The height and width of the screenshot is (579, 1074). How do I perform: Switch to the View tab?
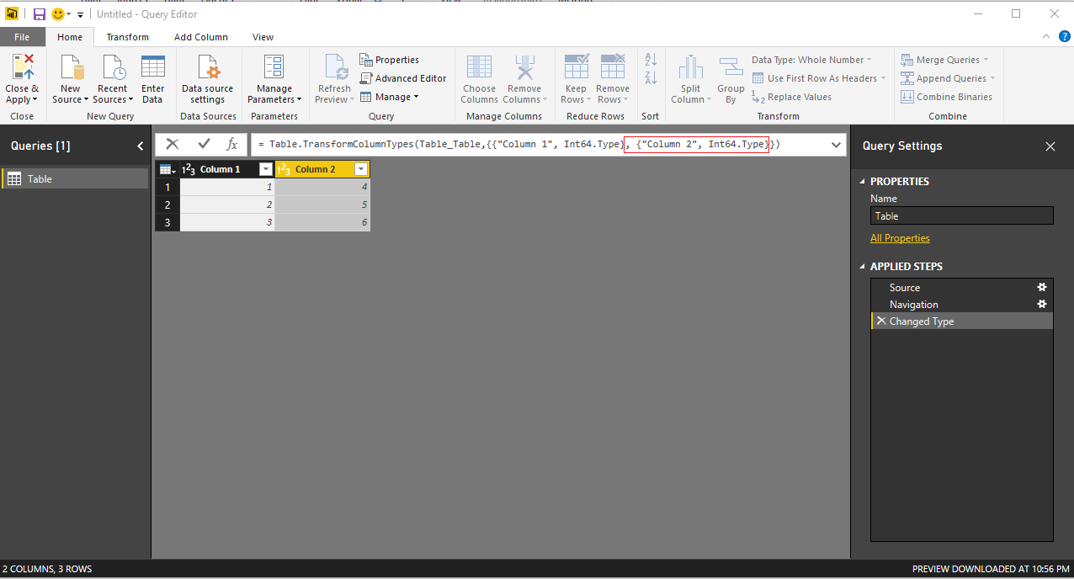tap(263, 37)
